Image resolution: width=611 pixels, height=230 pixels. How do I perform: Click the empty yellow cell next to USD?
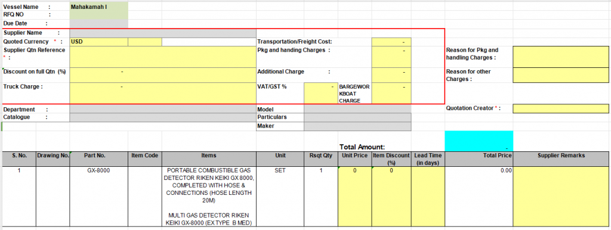(144, 42)
